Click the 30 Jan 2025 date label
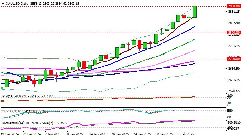242x138 pixels. click(164, 134)
